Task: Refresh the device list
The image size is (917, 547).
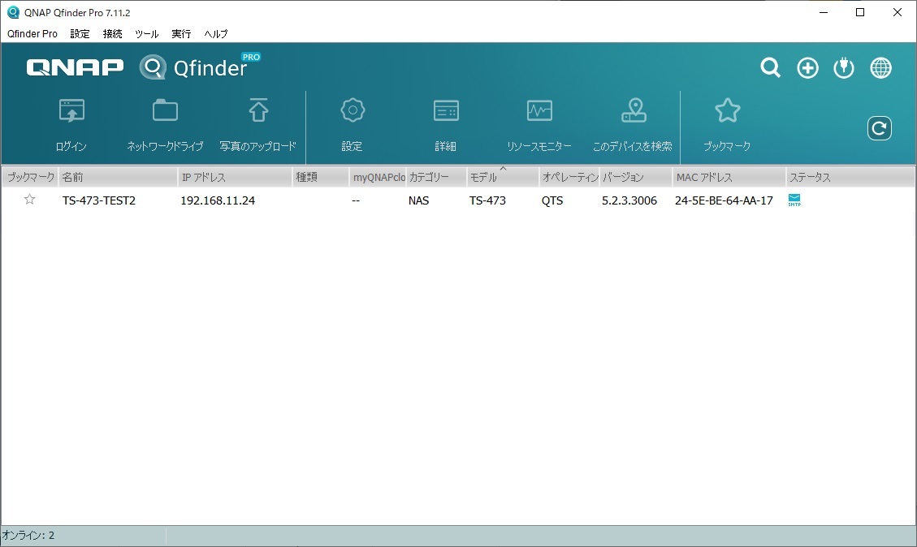Action: (x=879, y=128)
